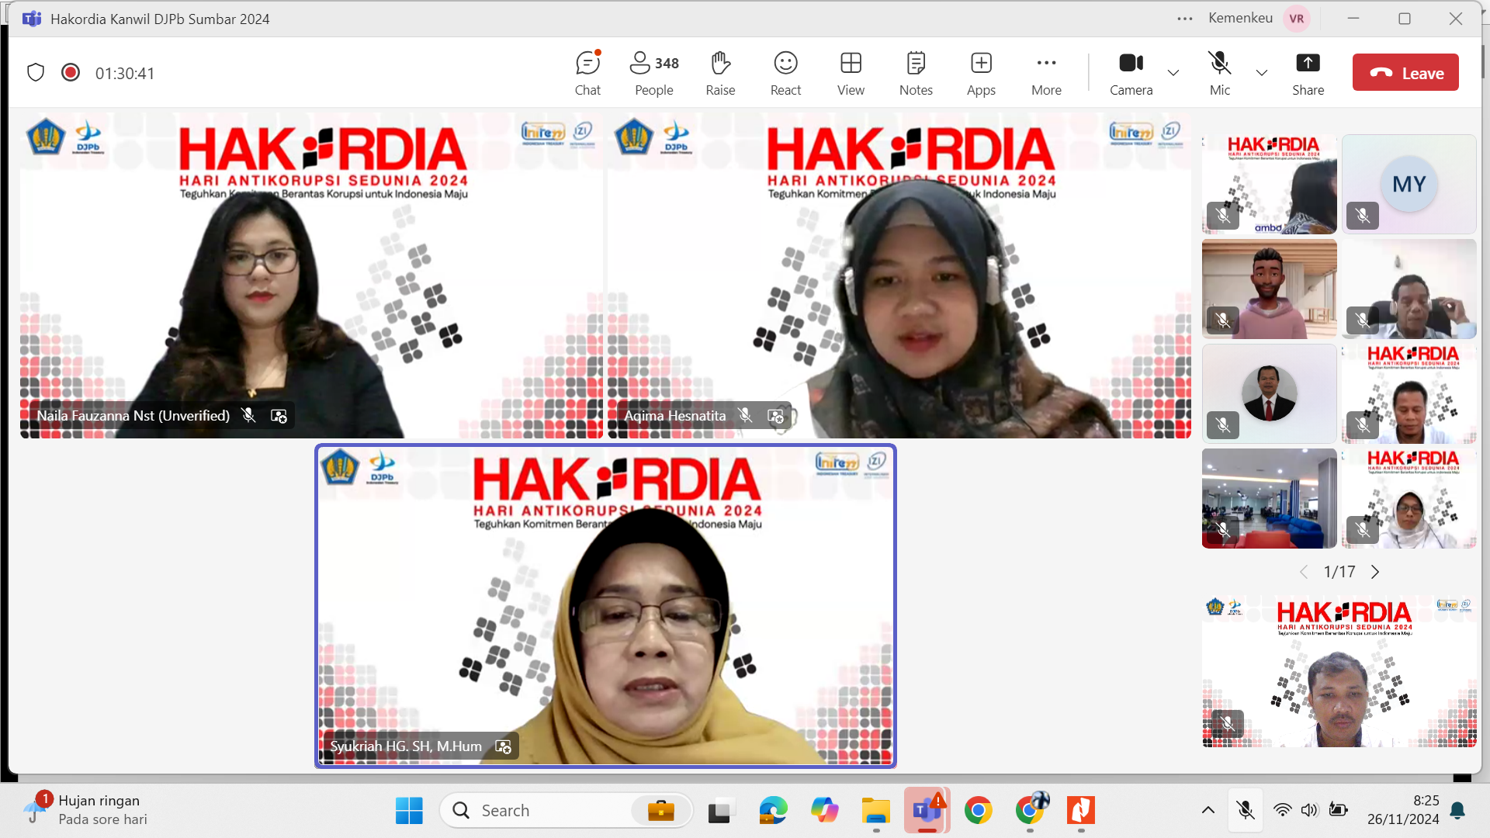This screenshot has height=838, width=1490.
Task: Select Syukriah HG. SH, M.Hum video tile
Action: tap(605, 606)
